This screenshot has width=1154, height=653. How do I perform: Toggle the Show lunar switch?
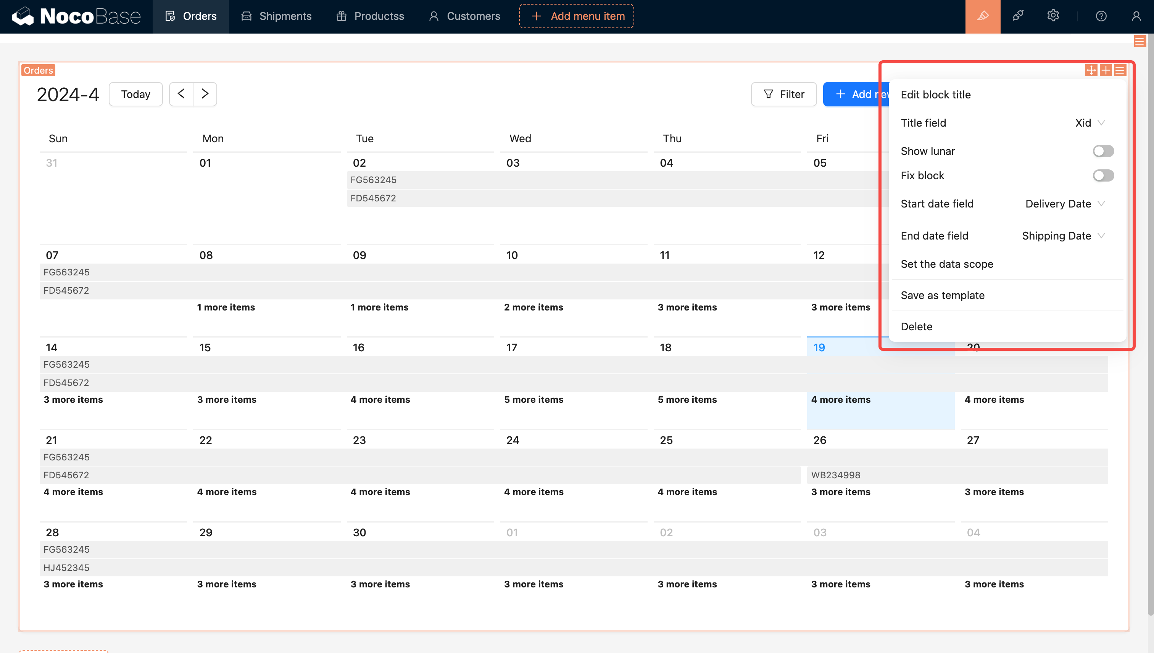point(1103,151)
